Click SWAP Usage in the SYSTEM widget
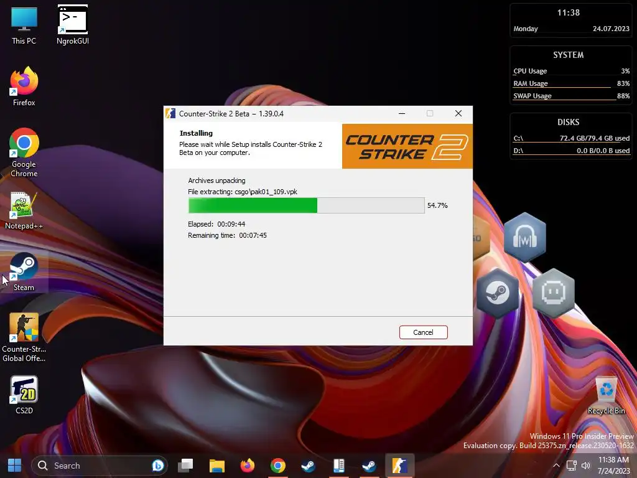637x478 pixels. click(571, 96)
